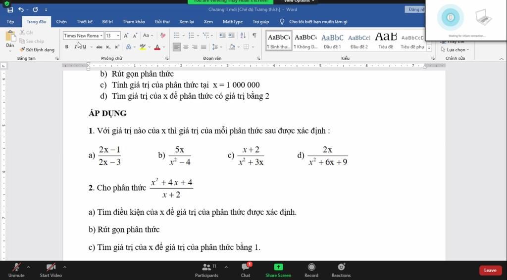Toggle bold formatting

67,47
